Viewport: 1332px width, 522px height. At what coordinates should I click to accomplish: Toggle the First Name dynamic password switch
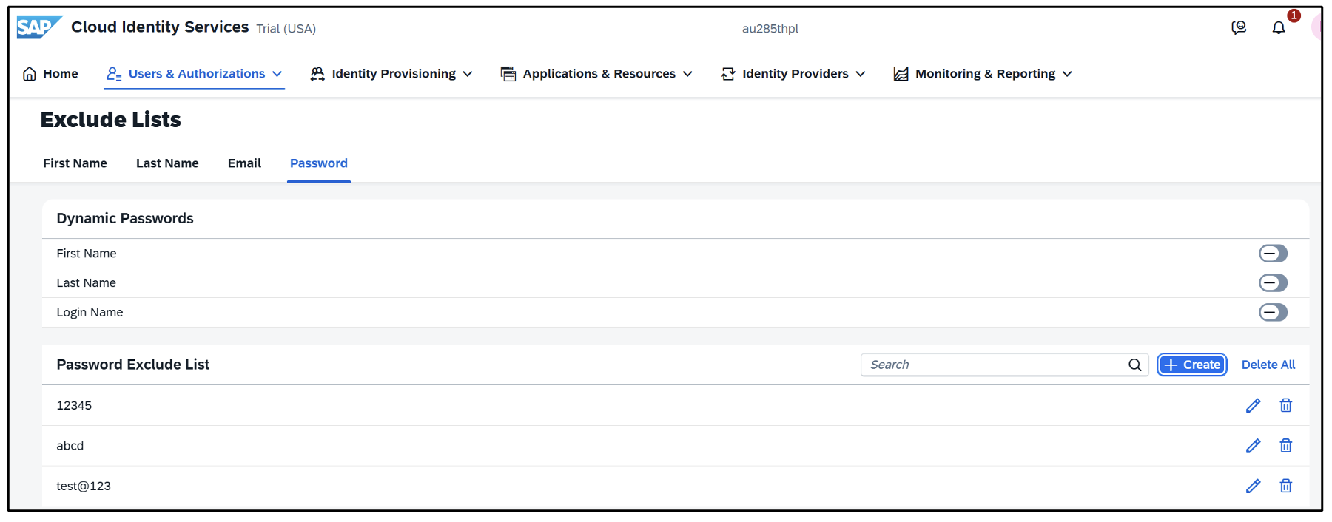[x=1273, y=254]
